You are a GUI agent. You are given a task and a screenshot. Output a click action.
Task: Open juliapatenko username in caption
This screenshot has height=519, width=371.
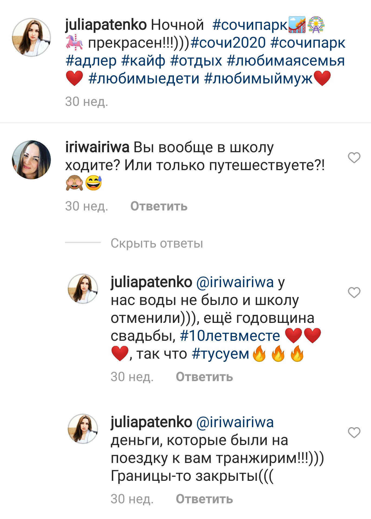pyautogui.click(x=106, y=25)
